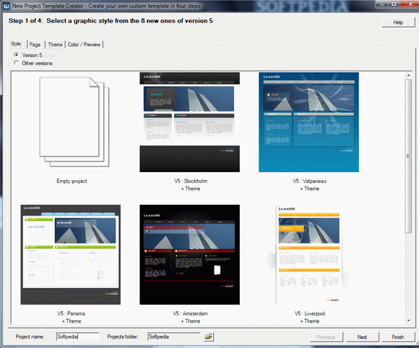Click '+ Theme' under Valparaiso
Viewport: 419px width, 348px height.
310,189
